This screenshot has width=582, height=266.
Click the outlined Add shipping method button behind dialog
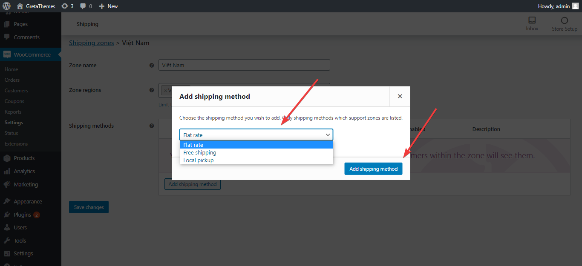tap(193, 184)
